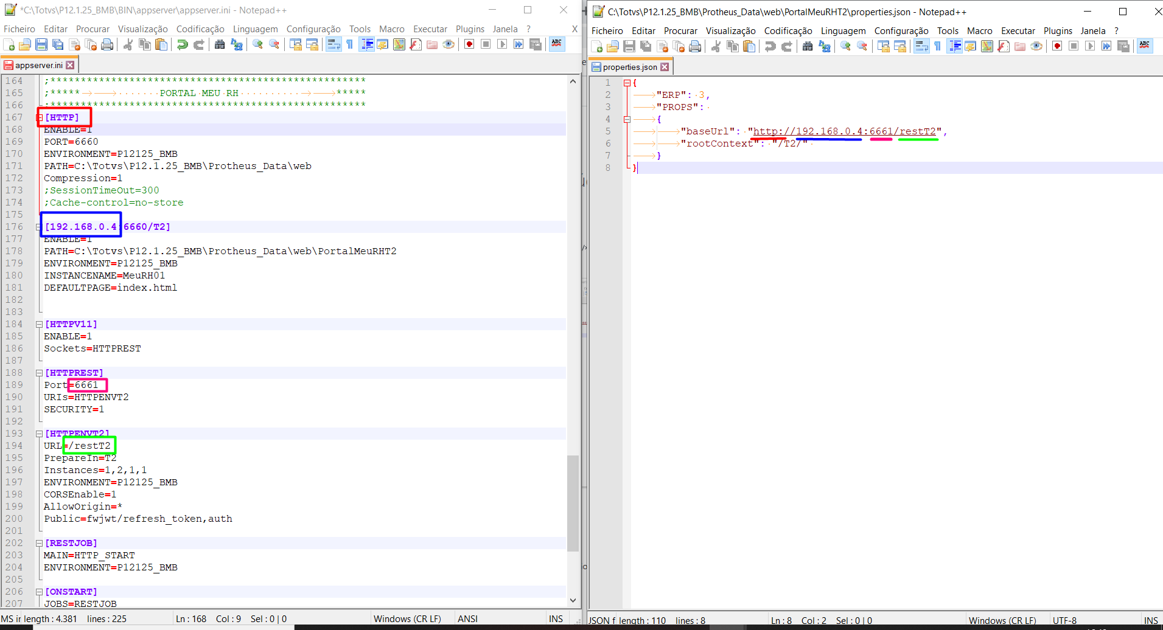Image resolution: width=1163 pixels, height=630 pixels.
Task: Click Paste icon in appserver.ini window
Action: pyautogui.click(x=161, y=44)
